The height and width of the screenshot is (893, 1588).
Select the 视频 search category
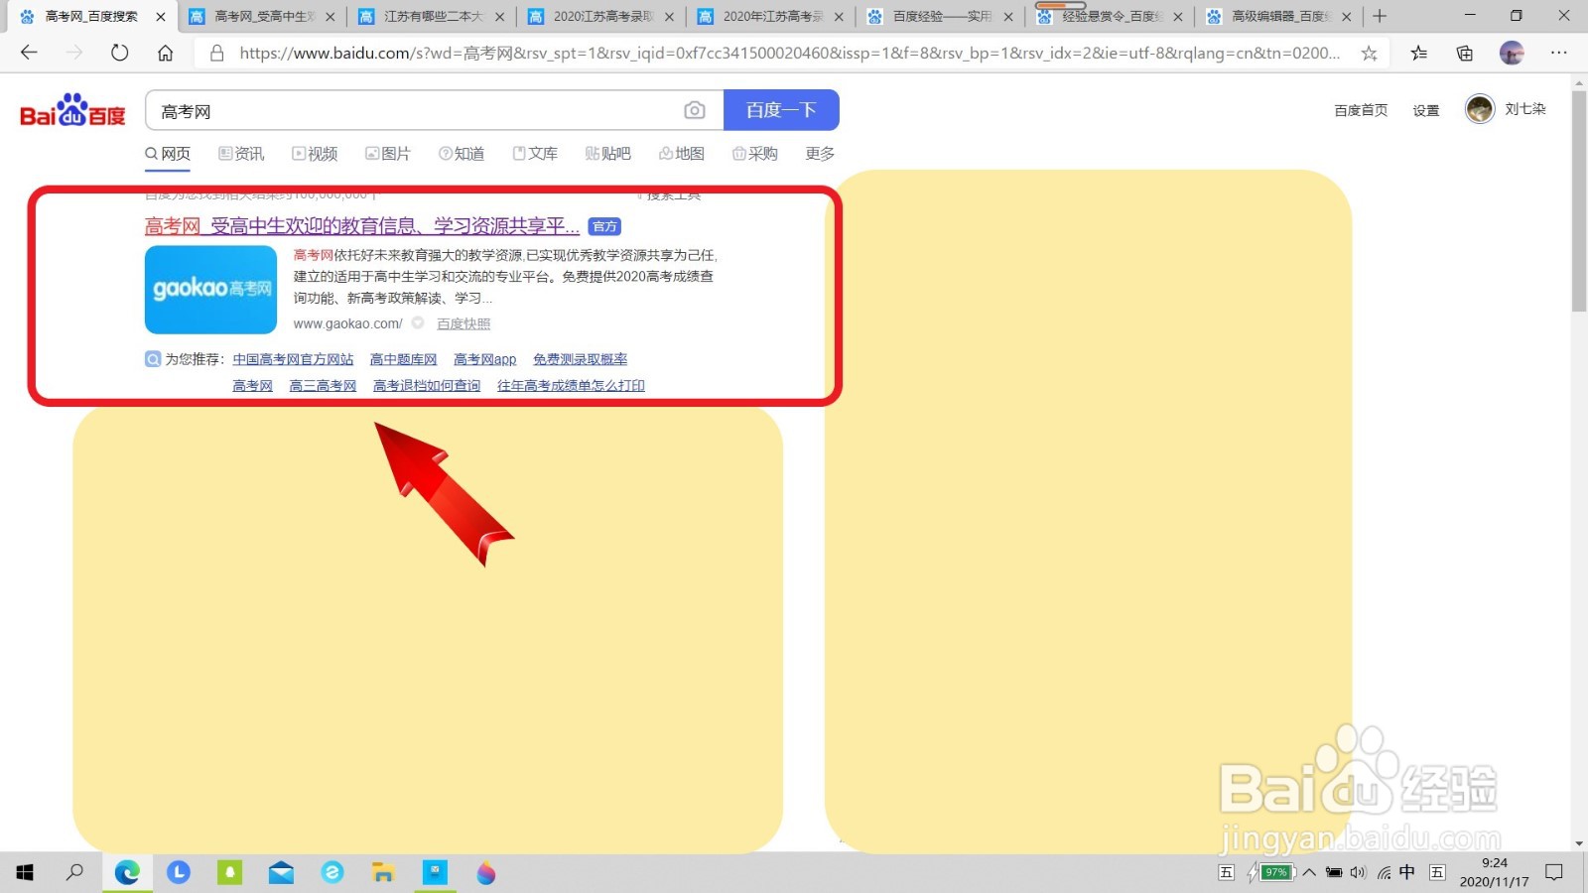tap(315, 154)
